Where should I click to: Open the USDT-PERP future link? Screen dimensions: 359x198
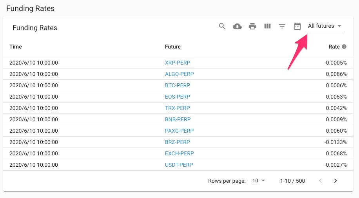[179, 165]
